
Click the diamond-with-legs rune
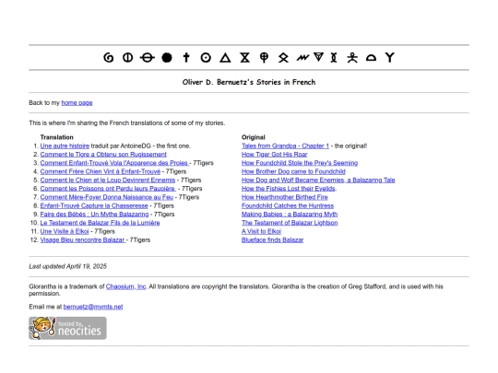[x=283, y=58]
